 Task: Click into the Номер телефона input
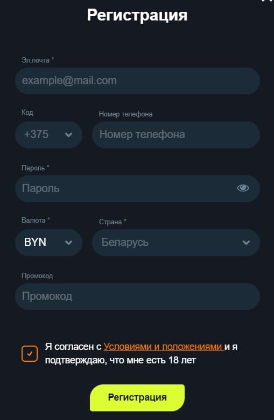176,135
